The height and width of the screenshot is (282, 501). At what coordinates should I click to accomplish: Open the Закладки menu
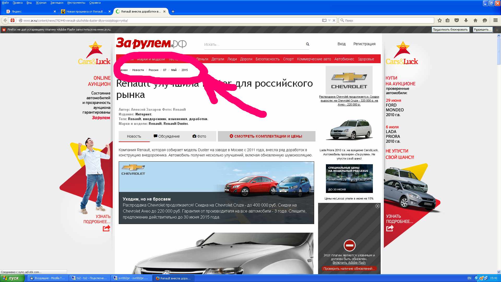pyautogui.click(x=57, y=3)
